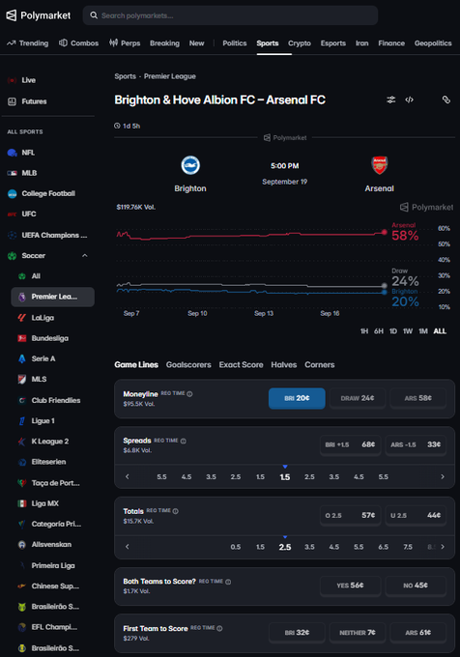Buy BRI 20¢ moneyline
This screenshot has height=657, width=460.
point(297,398)
